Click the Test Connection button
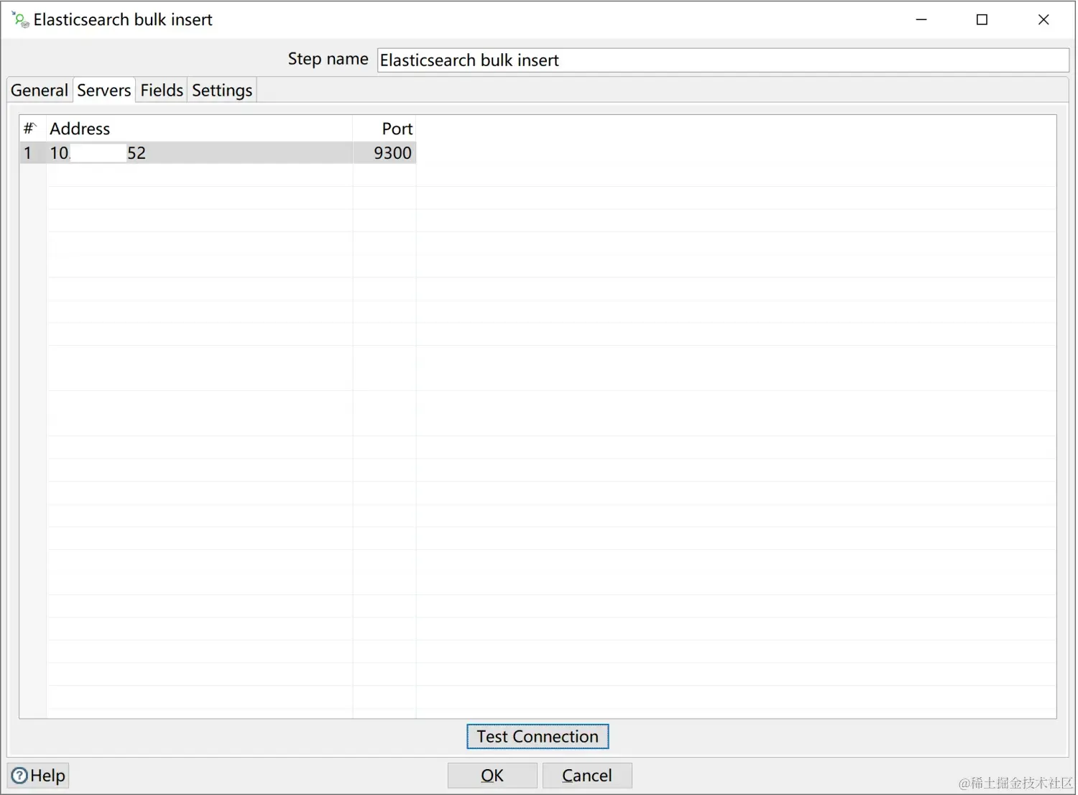Screen dimensions: 1078x795 click(538, 737)
